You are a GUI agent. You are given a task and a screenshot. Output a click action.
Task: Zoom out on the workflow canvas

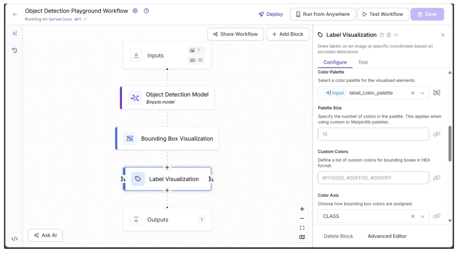click(x=302, y=218)
